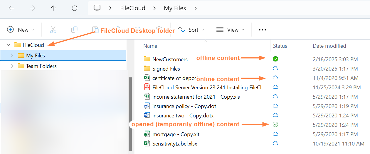Sort by the Date modified column header
Viewport: 370px width, 154px height.
point(329,46)
